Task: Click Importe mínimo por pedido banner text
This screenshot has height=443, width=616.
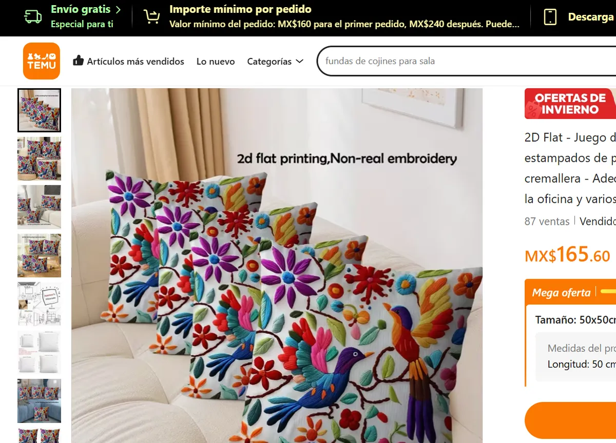Action: (x=240, y=9)
